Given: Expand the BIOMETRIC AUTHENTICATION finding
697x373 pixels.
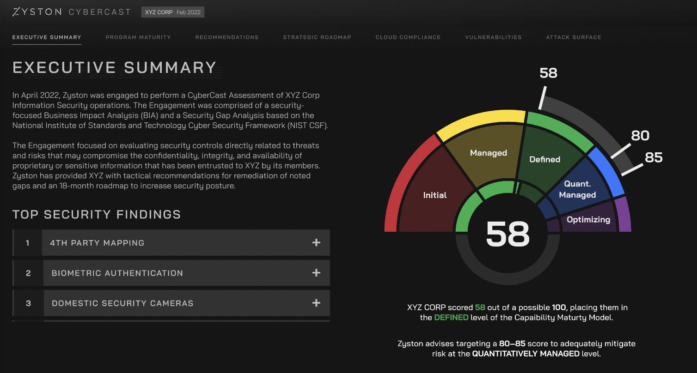Looking at the screenshot, I should pyautogui.click(x=186, y=273).
